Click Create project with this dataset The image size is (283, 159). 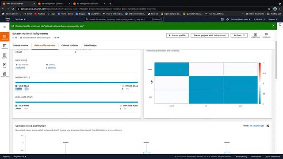click(210, 35)
